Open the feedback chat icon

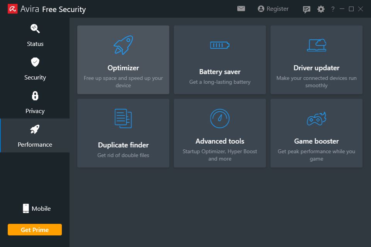click(x=306, y=9)
